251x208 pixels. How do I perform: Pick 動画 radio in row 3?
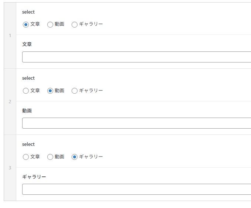(50, 157)
